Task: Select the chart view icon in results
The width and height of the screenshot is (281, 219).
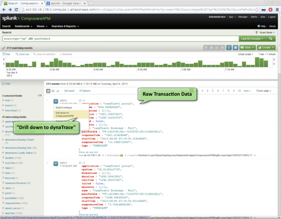Action: coord(58,91)
